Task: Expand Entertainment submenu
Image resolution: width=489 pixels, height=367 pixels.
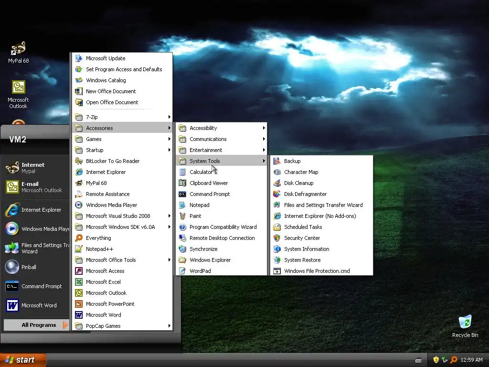Action: tap(222, 150)
